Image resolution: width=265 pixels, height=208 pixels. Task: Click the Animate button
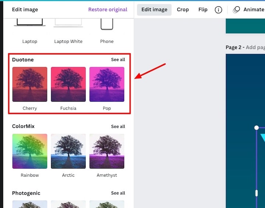253,10
